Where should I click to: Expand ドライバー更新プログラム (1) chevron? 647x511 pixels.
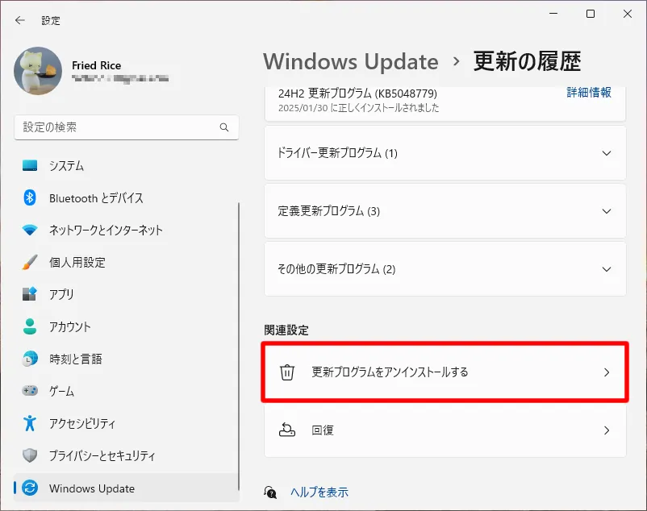606,153
